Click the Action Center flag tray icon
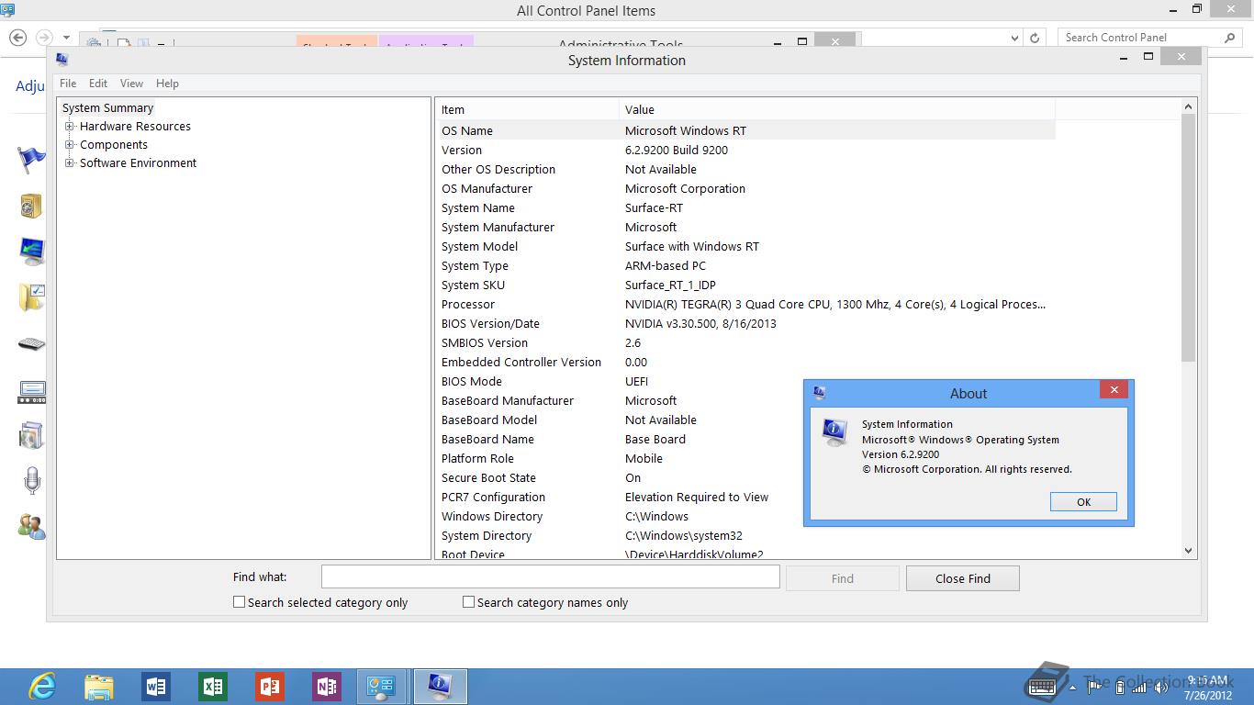The width and height of the screenshot is (1254, 705). (1096, 687)
